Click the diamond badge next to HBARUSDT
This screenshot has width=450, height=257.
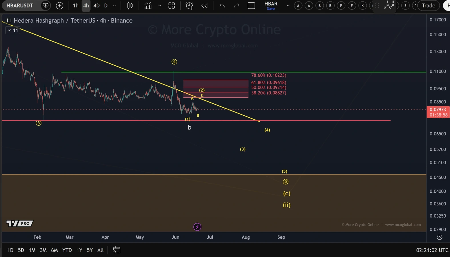click(45, 5)
